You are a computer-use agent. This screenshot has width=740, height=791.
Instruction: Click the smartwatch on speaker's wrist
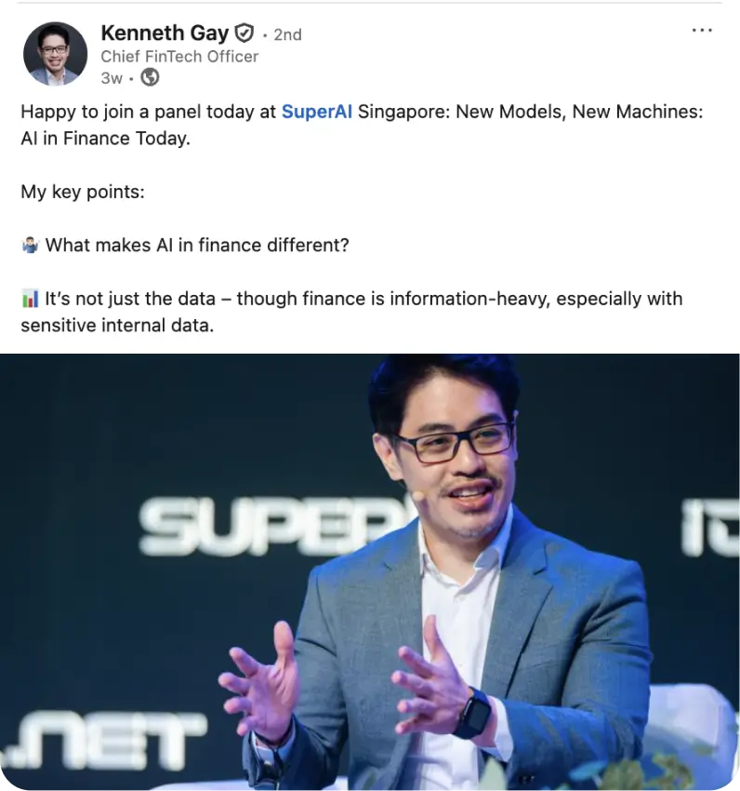point(473,714)
